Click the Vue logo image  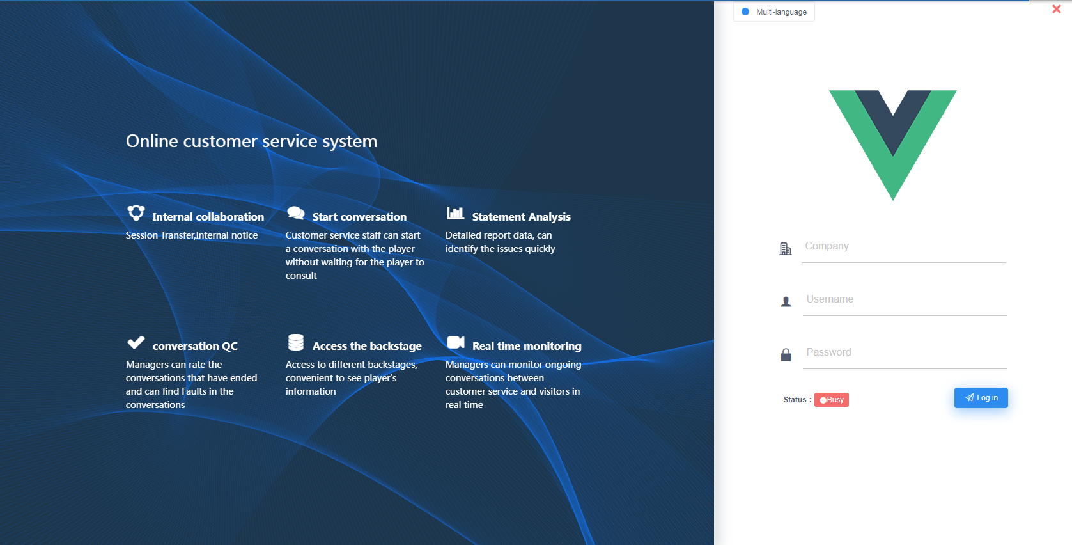click(x=893, y=145)
